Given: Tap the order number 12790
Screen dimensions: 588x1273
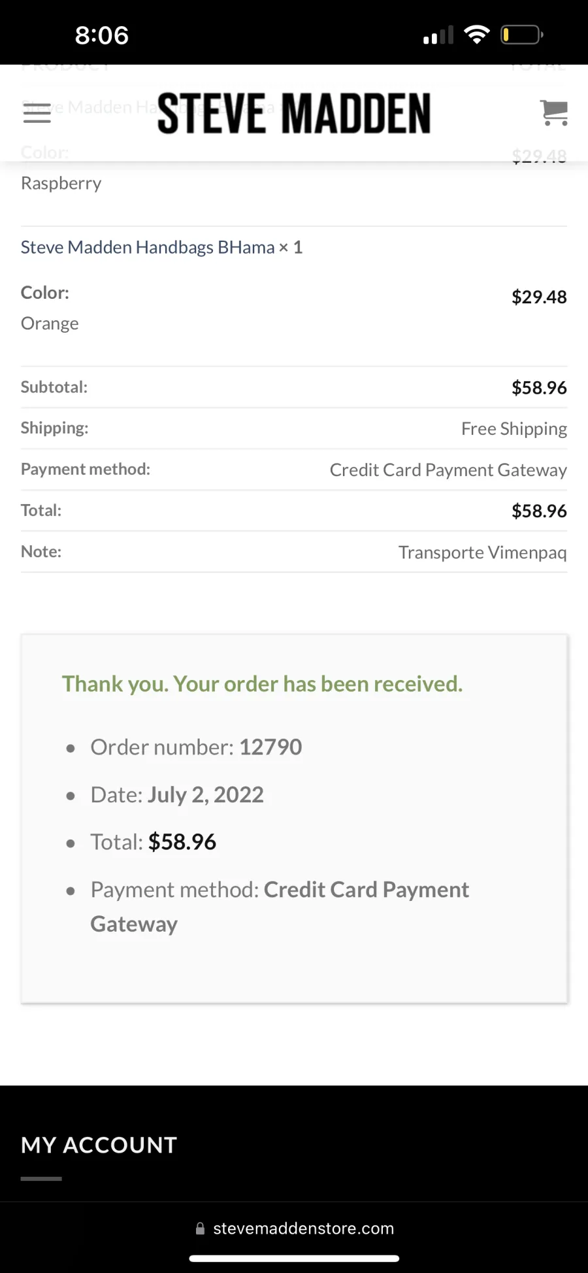Looking at the screenshot, I should [270, 747].
